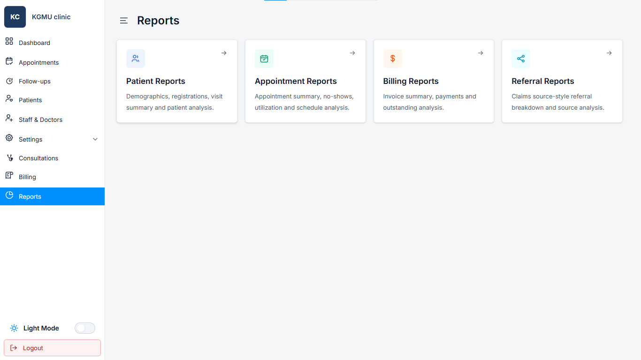Click the Dashboard grid icon
This screenshot has width=641, height=360.
pyautogui.click(x=9, y=41)
